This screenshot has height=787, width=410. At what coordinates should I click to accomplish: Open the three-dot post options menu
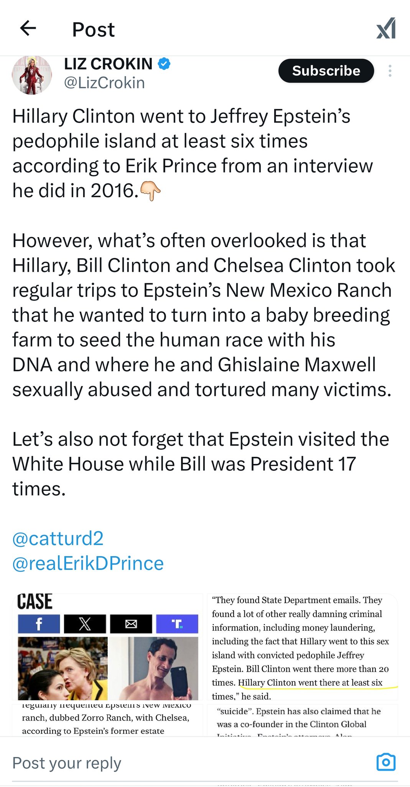coord(390,71)
